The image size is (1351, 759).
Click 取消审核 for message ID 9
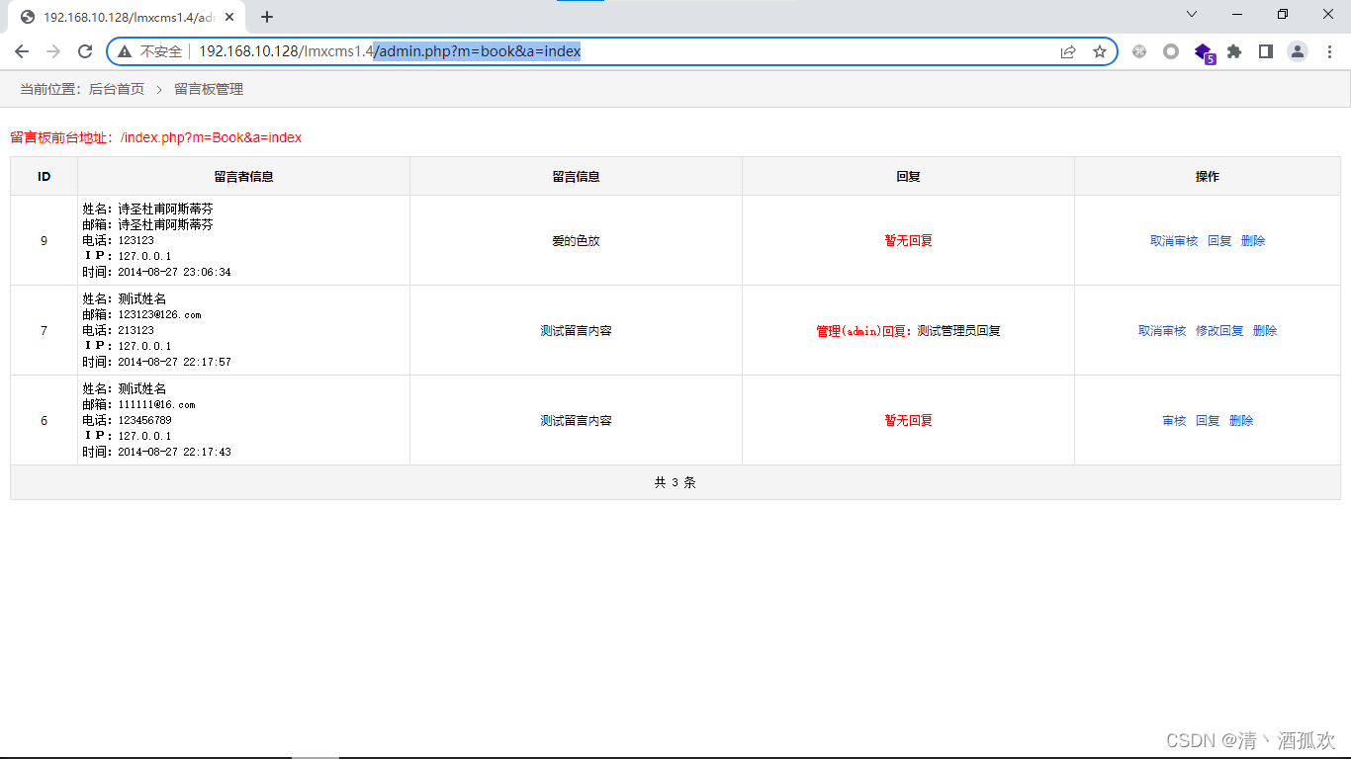(1173, 241)
